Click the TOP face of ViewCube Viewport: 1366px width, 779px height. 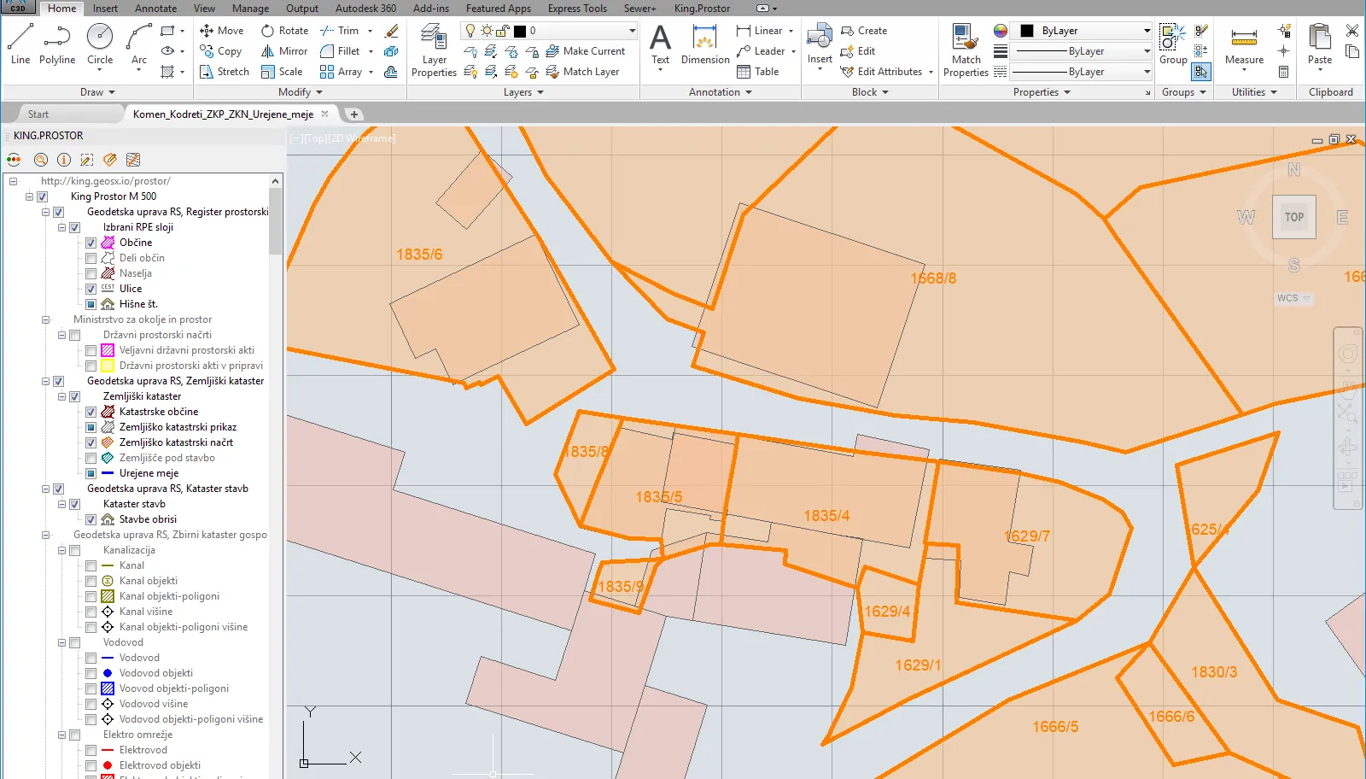tap(1293, 217)
